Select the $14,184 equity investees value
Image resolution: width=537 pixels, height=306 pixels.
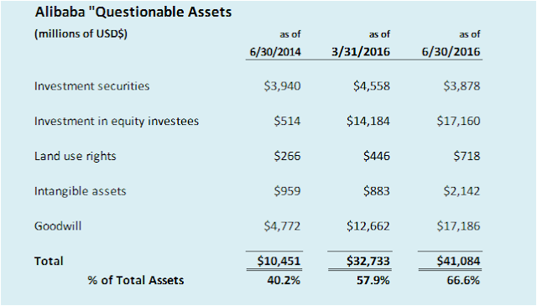coord(368,122)
